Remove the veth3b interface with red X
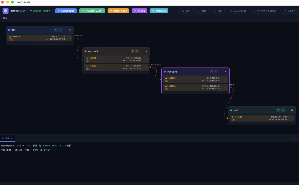 tap(292, 118)
